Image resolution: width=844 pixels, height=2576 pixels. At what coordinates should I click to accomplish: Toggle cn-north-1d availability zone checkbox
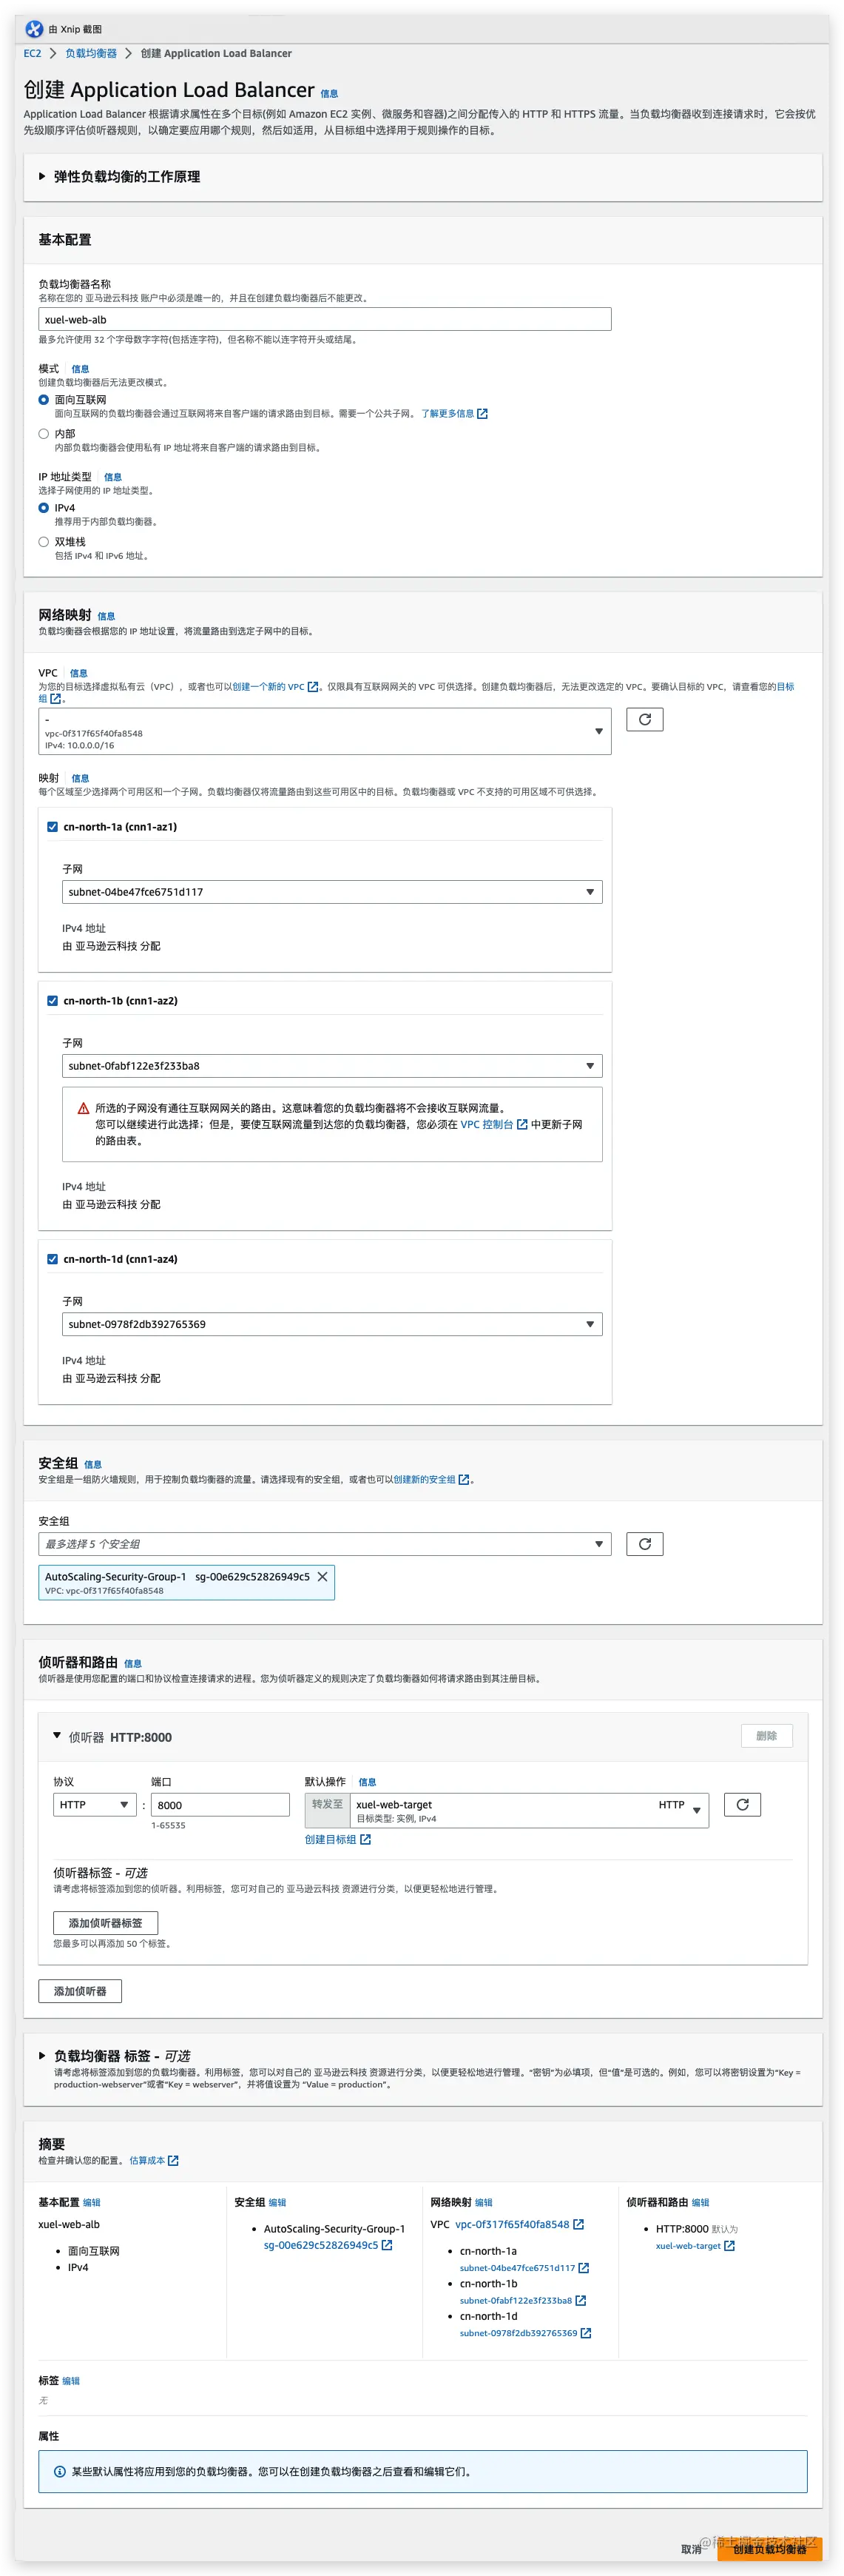click(x=53, y=1259)
